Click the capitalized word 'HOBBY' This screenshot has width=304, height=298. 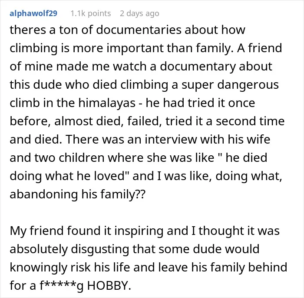(108, 285)
